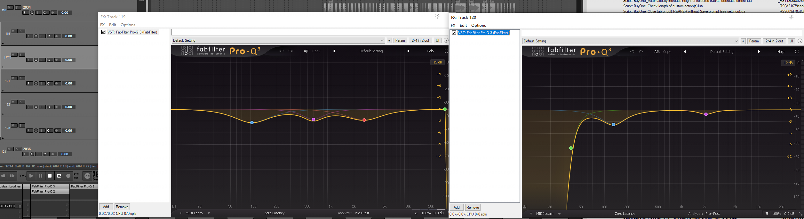Click the empty text field above the preset bar in FX: Track 119
This screenshot has height=219, width=804.
click(309, 32)
